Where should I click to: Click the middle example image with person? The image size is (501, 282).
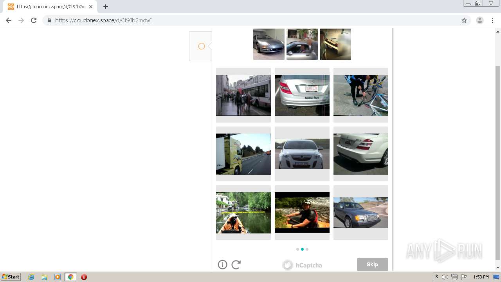click(x=302, y=44)
